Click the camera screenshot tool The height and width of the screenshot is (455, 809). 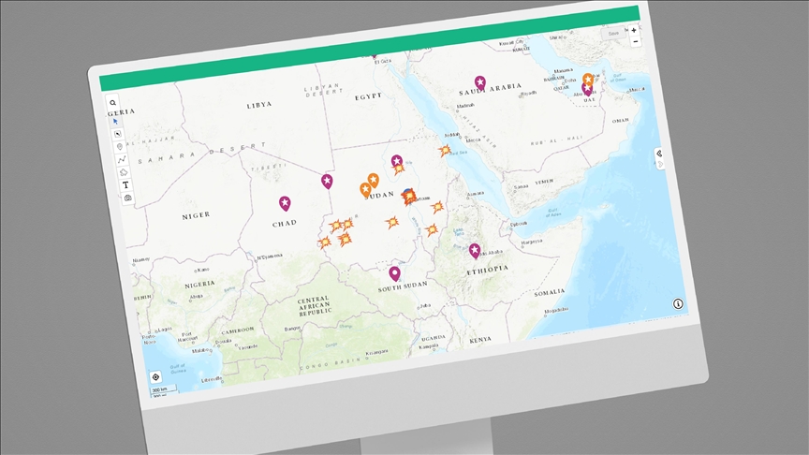point(127,198)
